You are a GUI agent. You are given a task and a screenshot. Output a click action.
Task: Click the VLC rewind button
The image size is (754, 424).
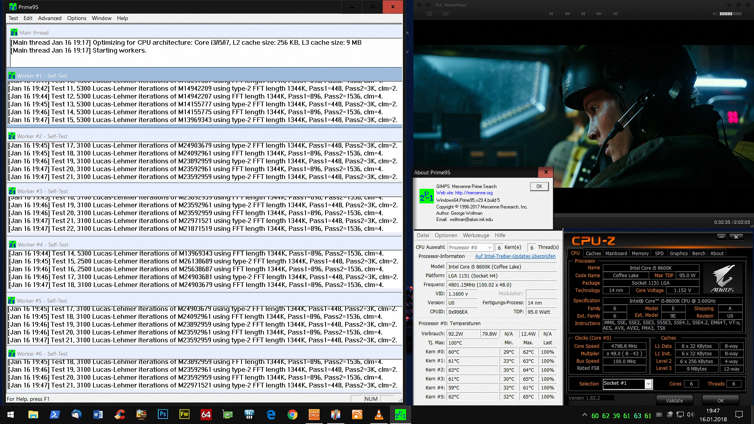[x=567, y=14]
